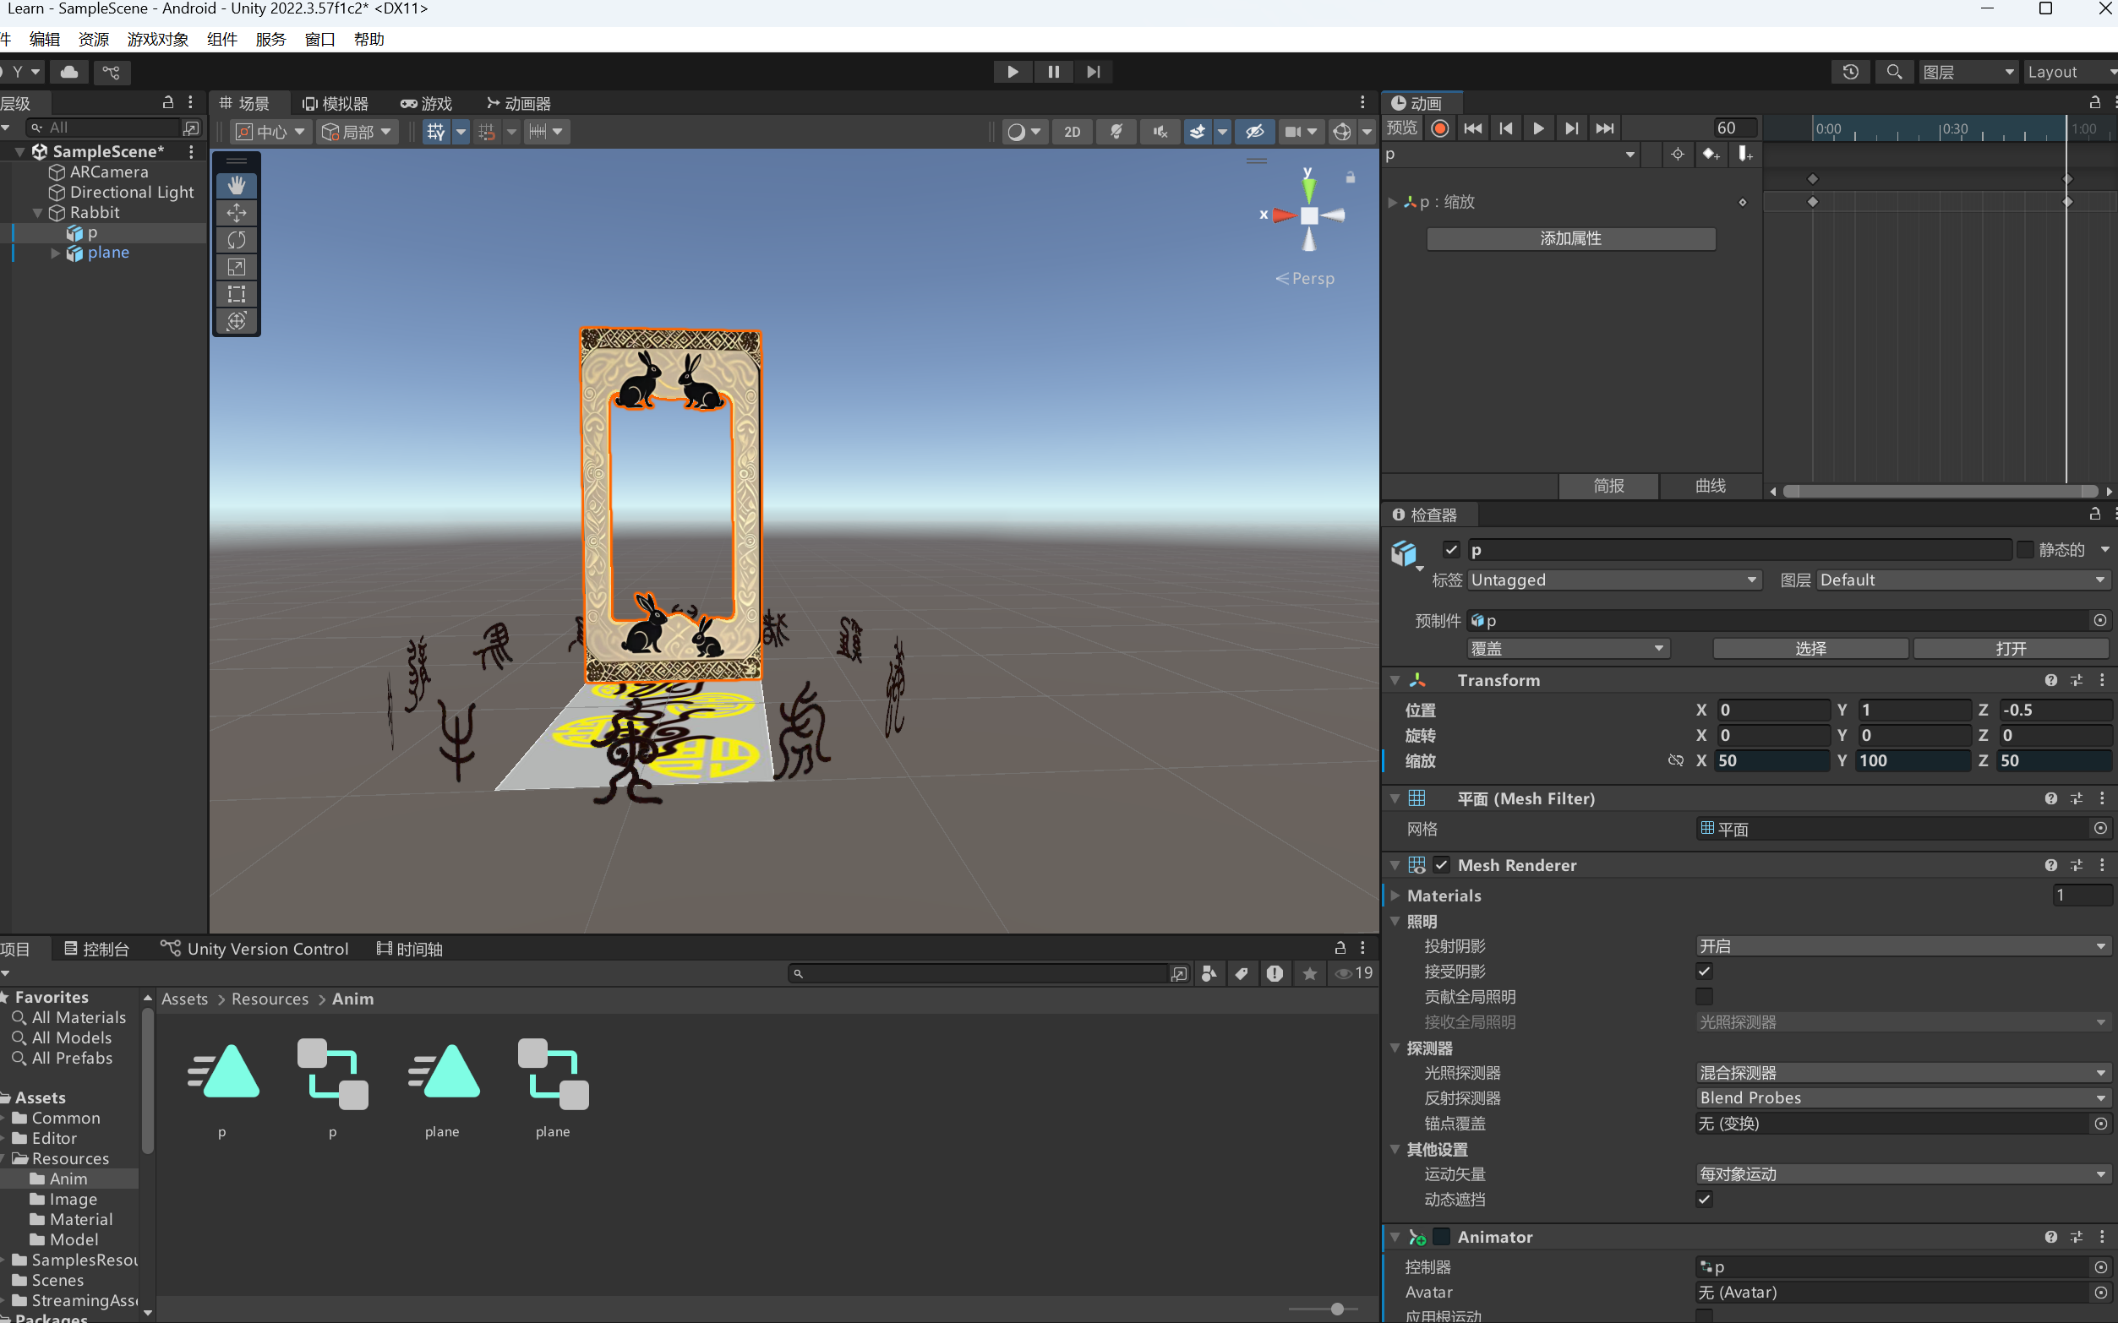Click the animation record button

(1439, 128)
